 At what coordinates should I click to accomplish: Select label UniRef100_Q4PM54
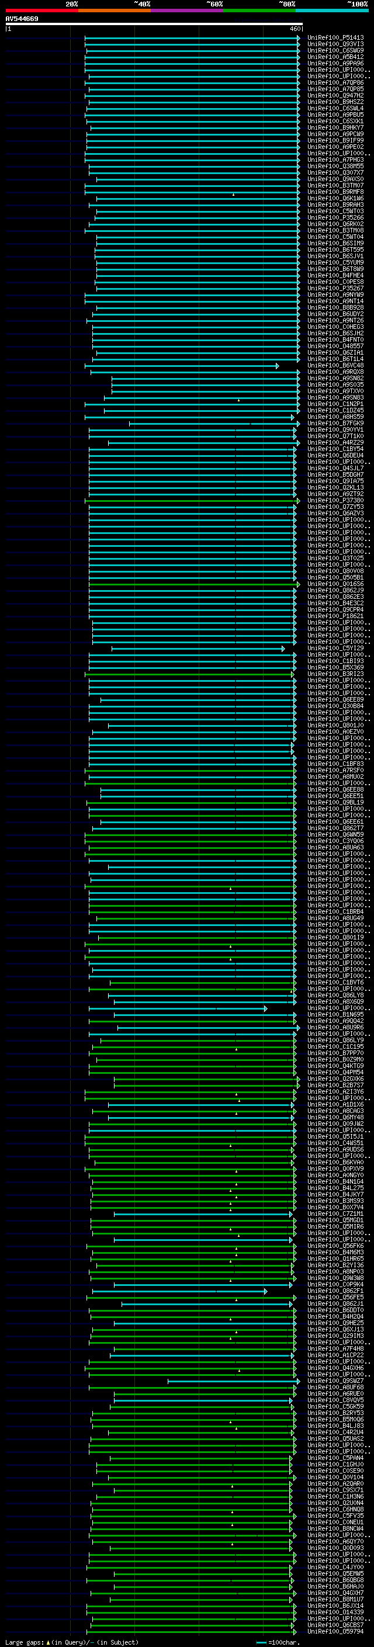tap(335, 1072)
